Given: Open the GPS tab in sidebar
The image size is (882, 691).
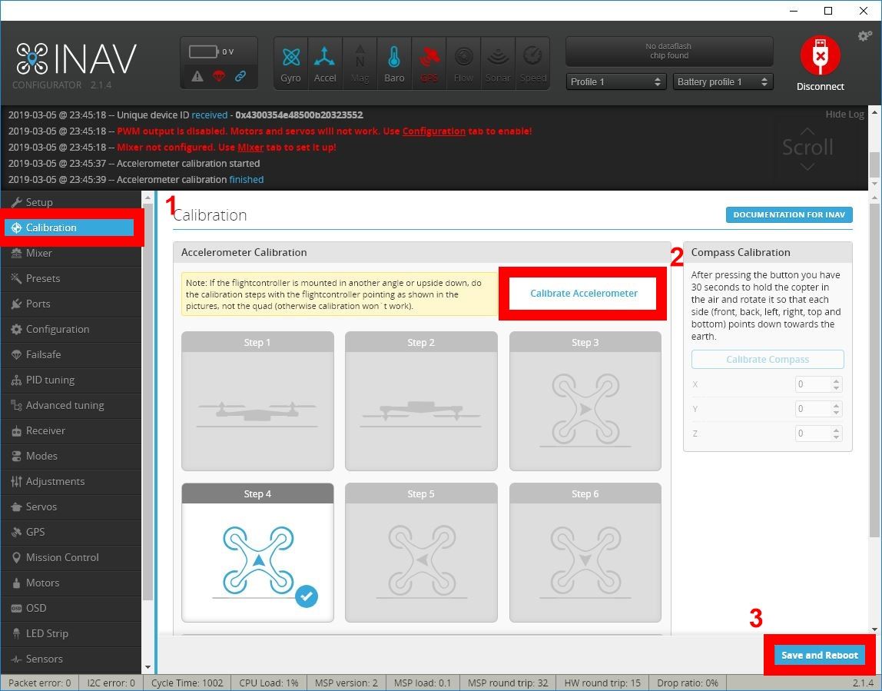Looking at the screenshot, I should click(71, 532).
